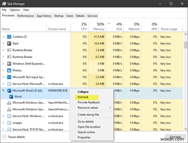Sort by the Memory column header

[x=97, y=27]
